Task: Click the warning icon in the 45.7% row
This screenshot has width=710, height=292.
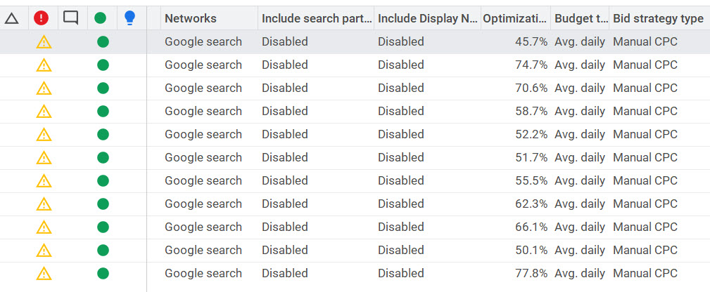Action: click(44, 42)
